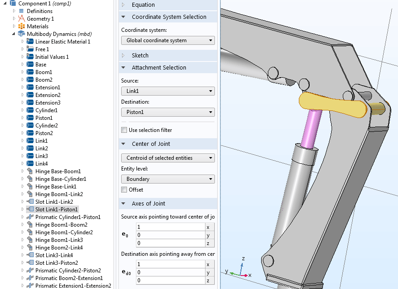Open the Source attachment dropdown
The image size is (398, 289).
[x=168, y=91]
